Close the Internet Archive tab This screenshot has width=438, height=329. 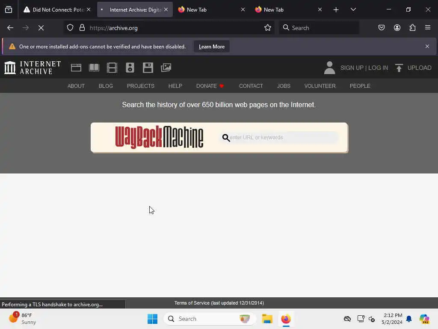click(x=166, y=9)
